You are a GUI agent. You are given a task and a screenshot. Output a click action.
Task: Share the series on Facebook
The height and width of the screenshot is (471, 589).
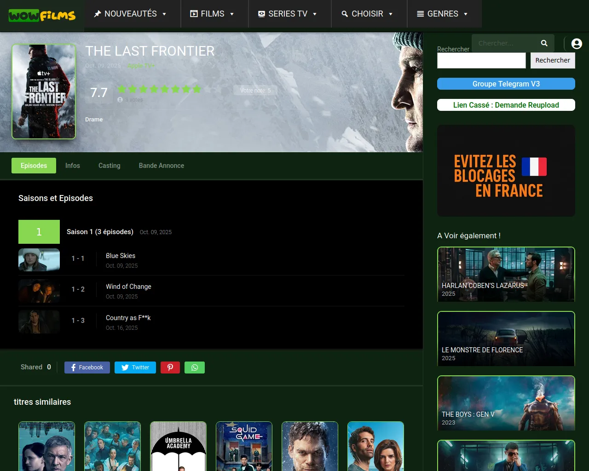(87, 368)
